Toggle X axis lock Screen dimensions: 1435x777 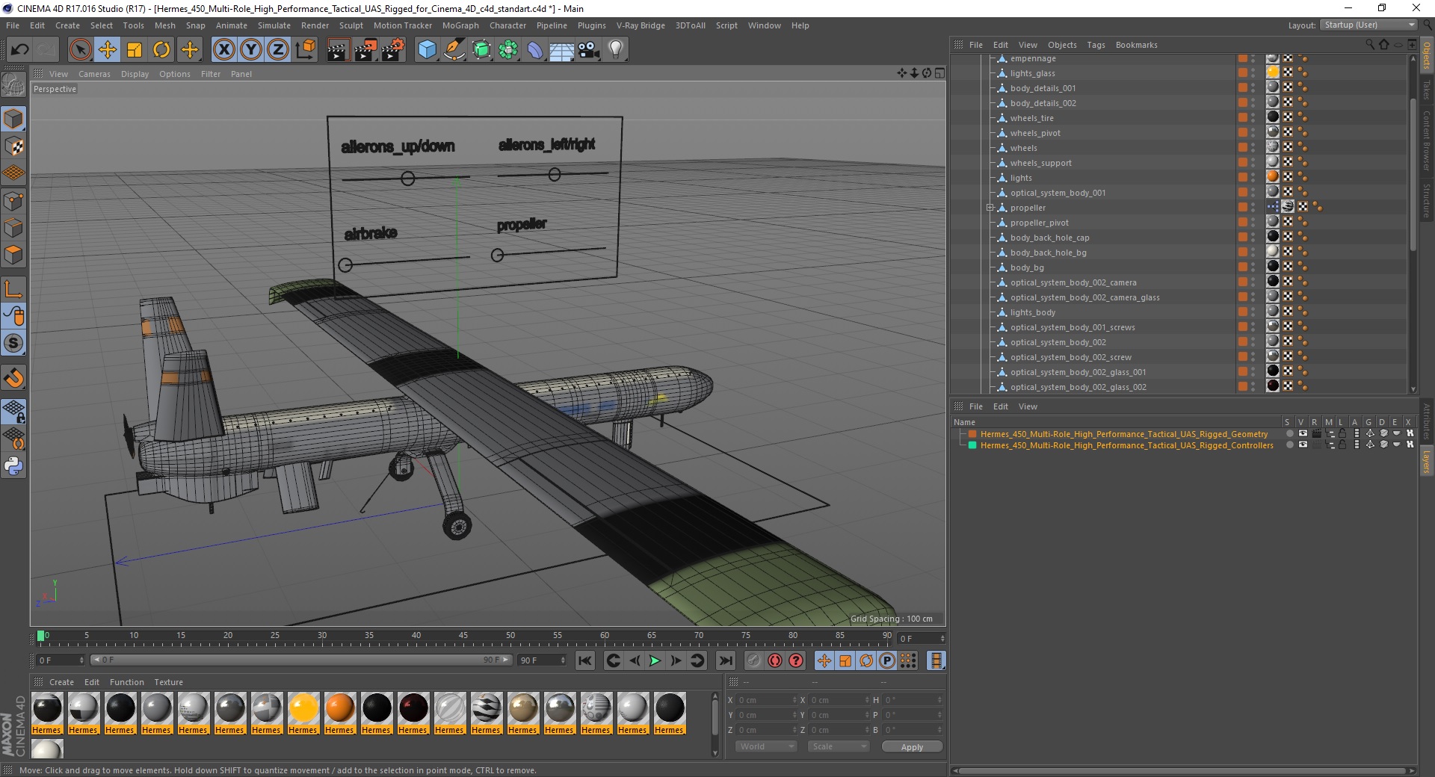pyautogui.click(x=223, y=50)
